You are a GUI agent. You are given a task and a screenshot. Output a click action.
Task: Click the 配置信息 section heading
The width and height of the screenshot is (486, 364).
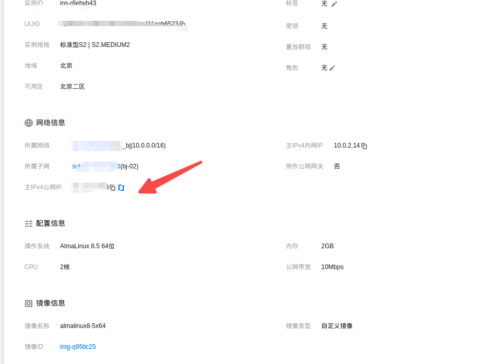(x=51, y=224)
